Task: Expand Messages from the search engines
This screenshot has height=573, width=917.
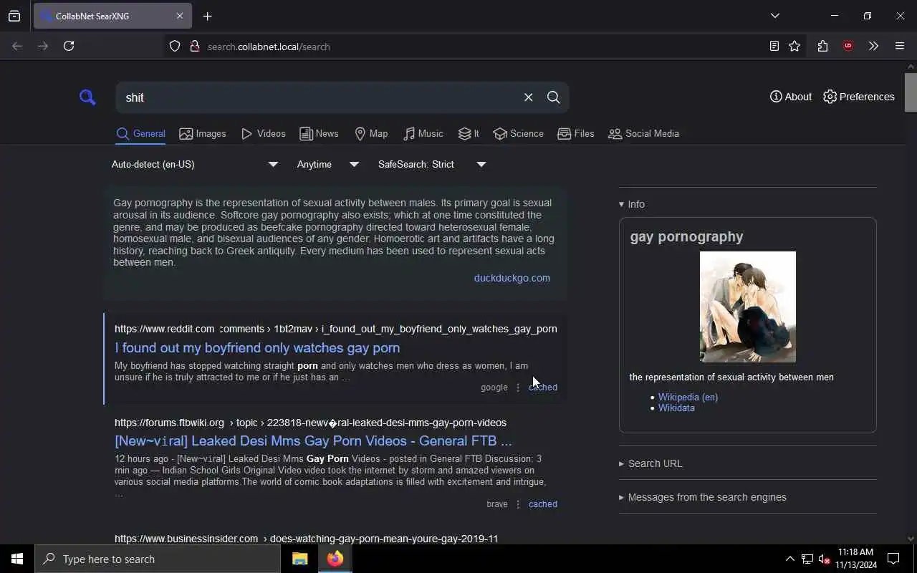Action: [703, 497]
